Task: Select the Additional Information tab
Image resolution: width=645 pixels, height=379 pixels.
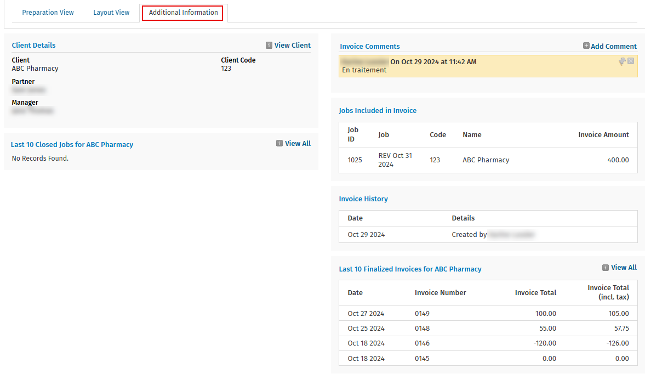Action: (183, 13)
